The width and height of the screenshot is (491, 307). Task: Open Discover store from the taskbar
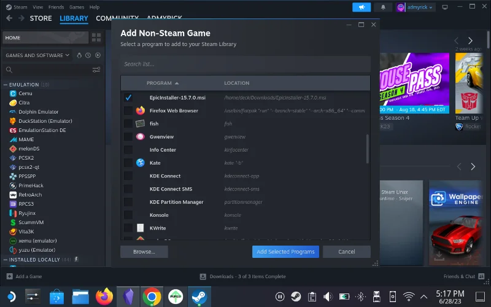pos(56,297)
